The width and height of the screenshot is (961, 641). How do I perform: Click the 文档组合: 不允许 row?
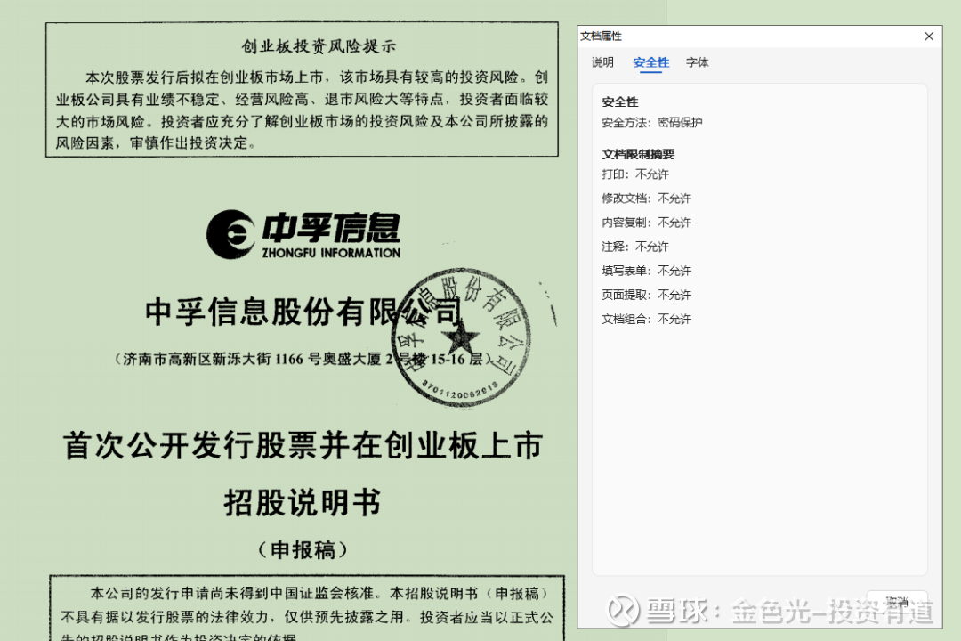(646, 319)
